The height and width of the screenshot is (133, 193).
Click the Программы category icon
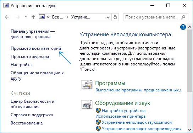pos(87,85)
